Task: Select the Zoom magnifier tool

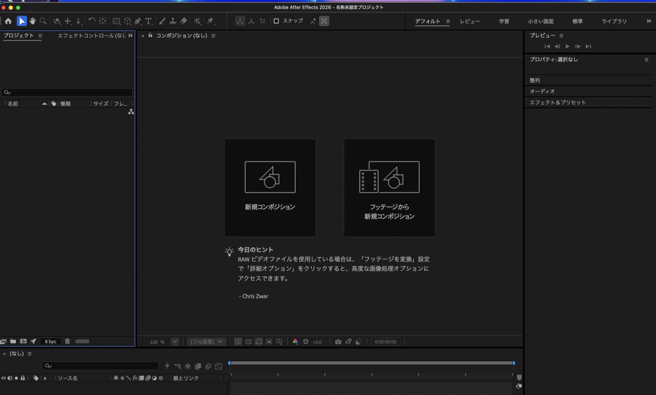Action: 43,21
